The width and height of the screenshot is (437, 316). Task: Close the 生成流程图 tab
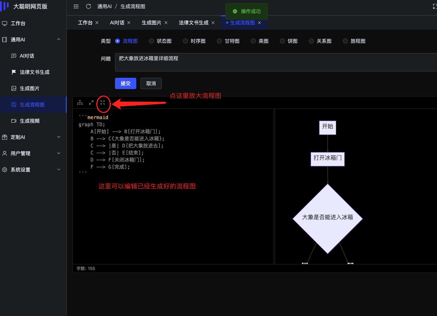coord(259,23)
